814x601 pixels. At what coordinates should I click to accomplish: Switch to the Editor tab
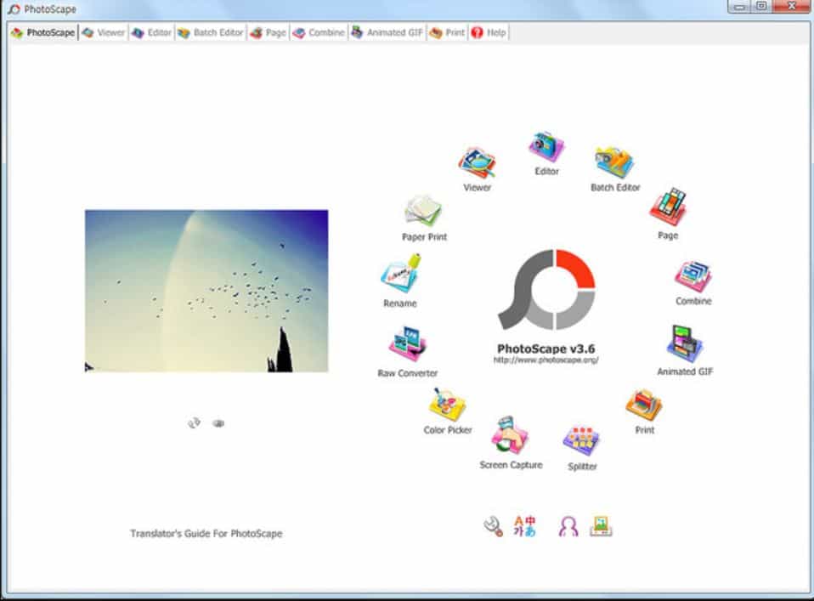(151, 32)
